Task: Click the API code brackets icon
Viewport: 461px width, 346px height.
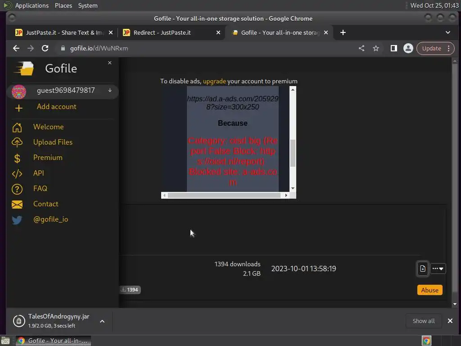Action: (x=17, y=173)
